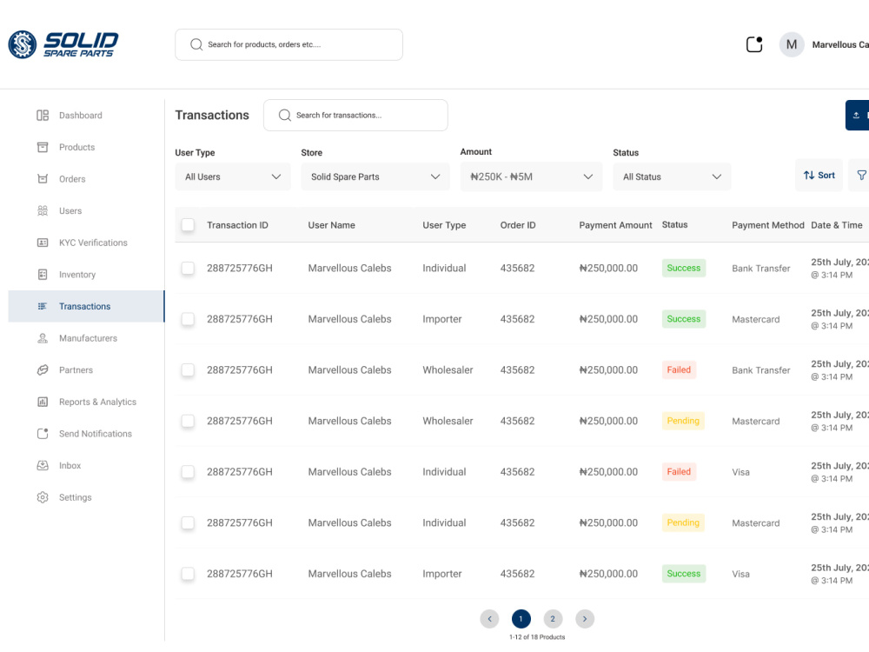Check the Wholesaler Pending Mastercard row

(188, 421)
